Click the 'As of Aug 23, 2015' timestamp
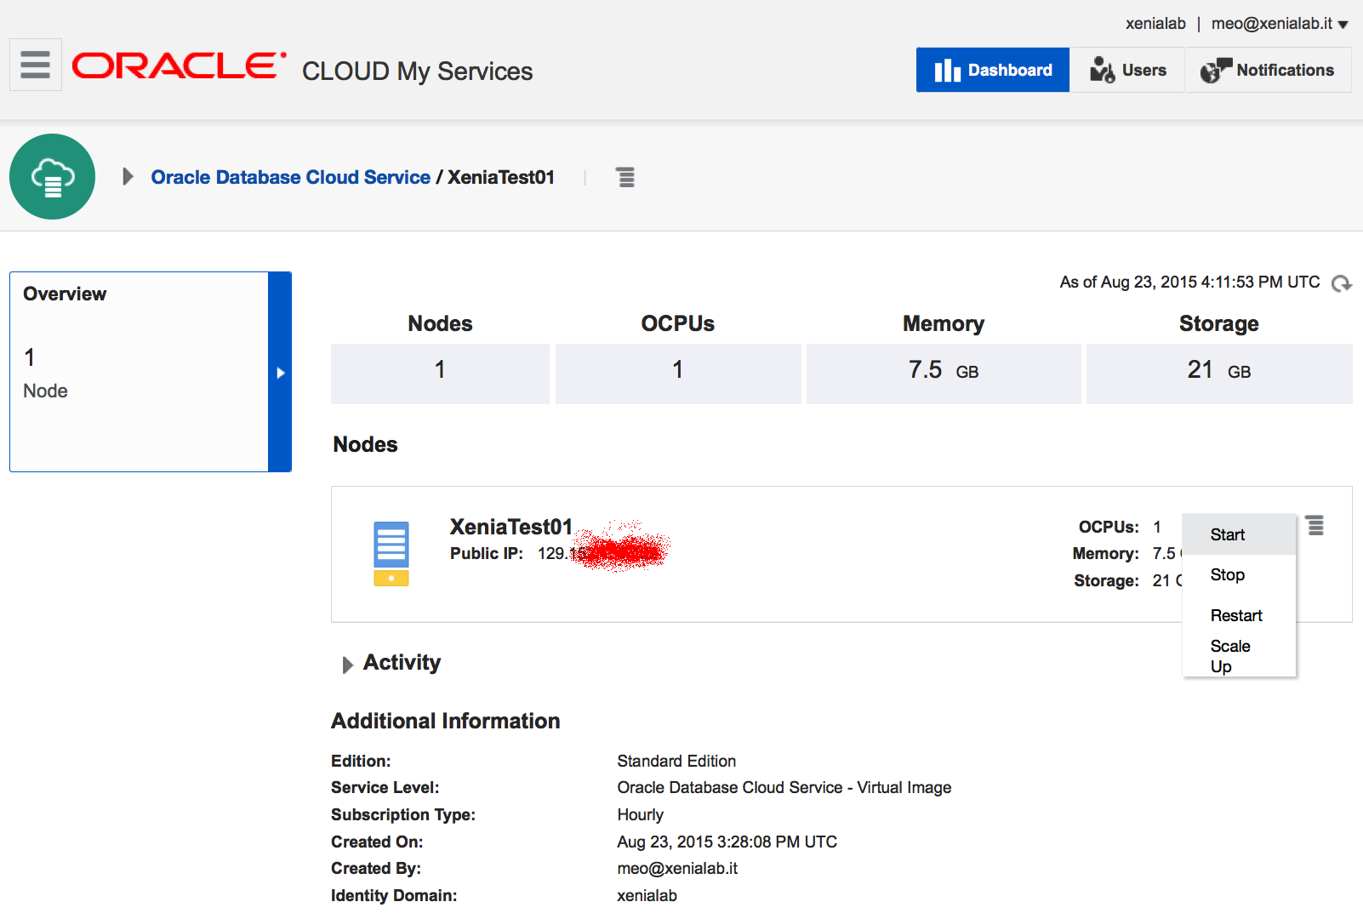Screen dimensions: 1363x919 click(x=1189, y=282)
